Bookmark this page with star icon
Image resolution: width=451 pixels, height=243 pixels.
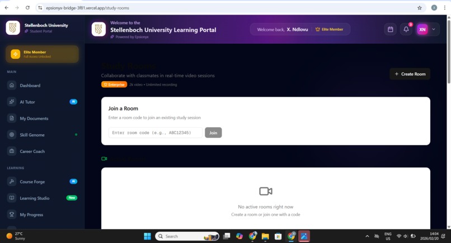coord(420,8)
